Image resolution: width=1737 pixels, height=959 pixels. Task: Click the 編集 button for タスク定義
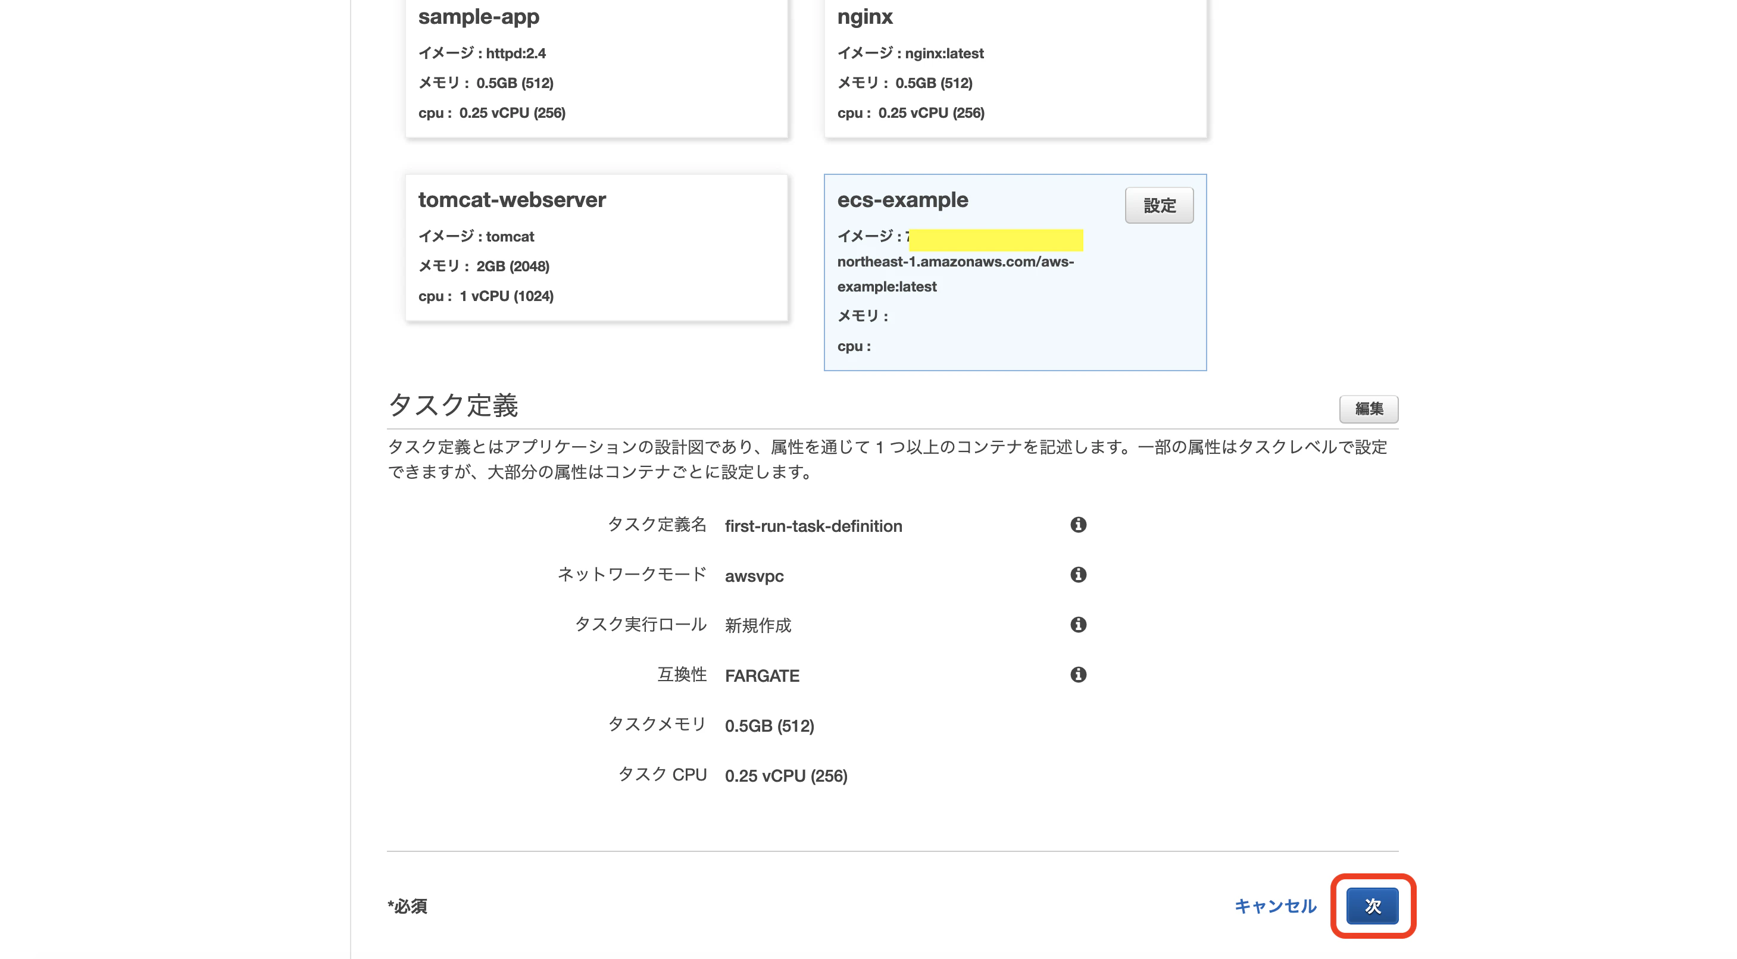point(1369,409)
